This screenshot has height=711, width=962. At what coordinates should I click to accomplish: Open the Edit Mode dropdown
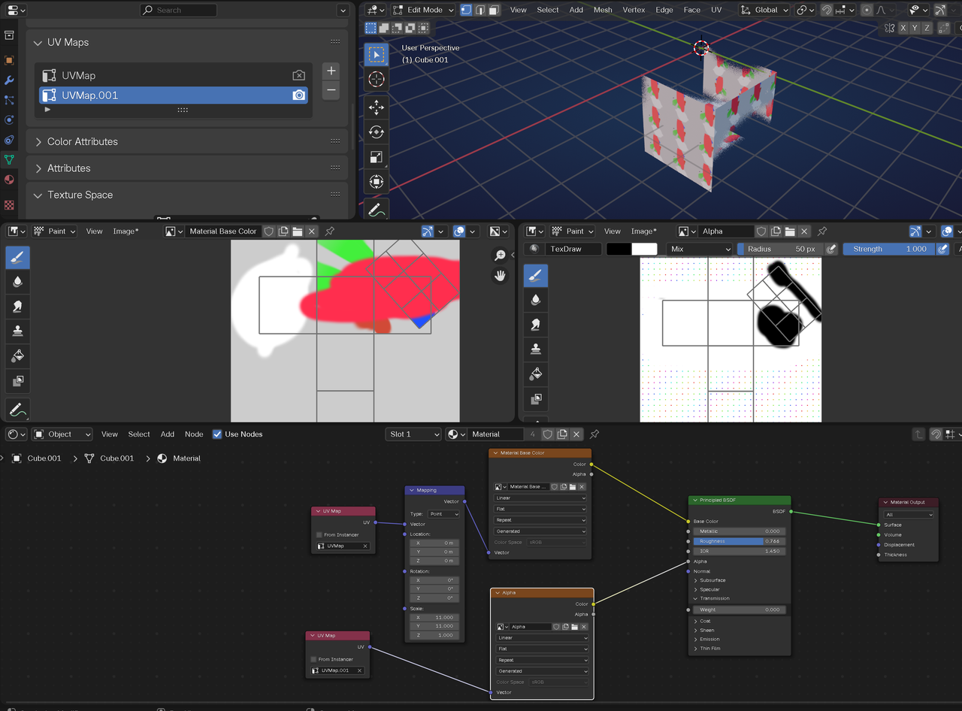coord(422,10)
